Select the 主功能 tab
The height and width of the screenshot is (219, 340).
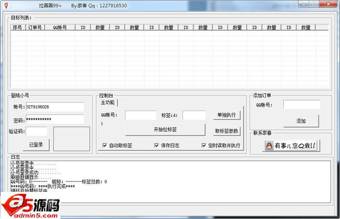108,103
